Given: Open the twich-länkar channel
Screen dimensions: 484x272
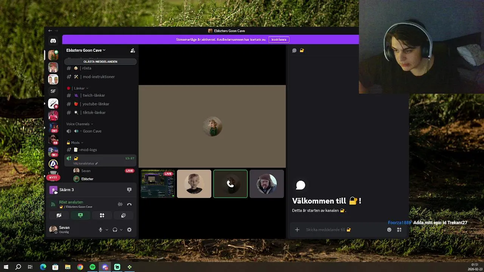Looking at the screenshot, I should (100, 96).
